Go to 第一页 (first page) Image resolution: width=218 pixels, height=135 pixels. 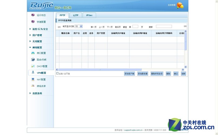coord(94,27)
